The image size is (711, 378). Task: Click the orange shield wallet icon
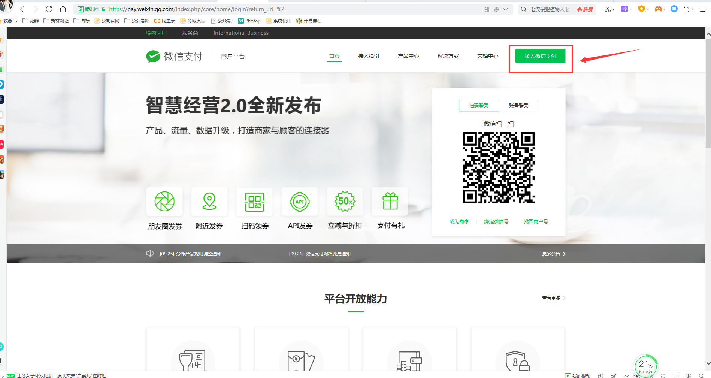(641, 9)
